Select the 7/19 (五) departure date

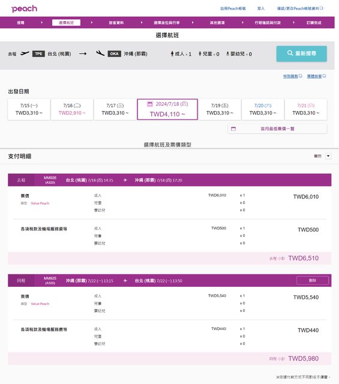point(220,109)
